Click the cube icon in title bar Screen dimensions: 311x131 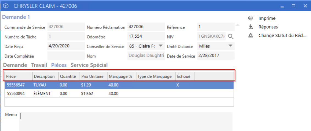coord(7,6)
